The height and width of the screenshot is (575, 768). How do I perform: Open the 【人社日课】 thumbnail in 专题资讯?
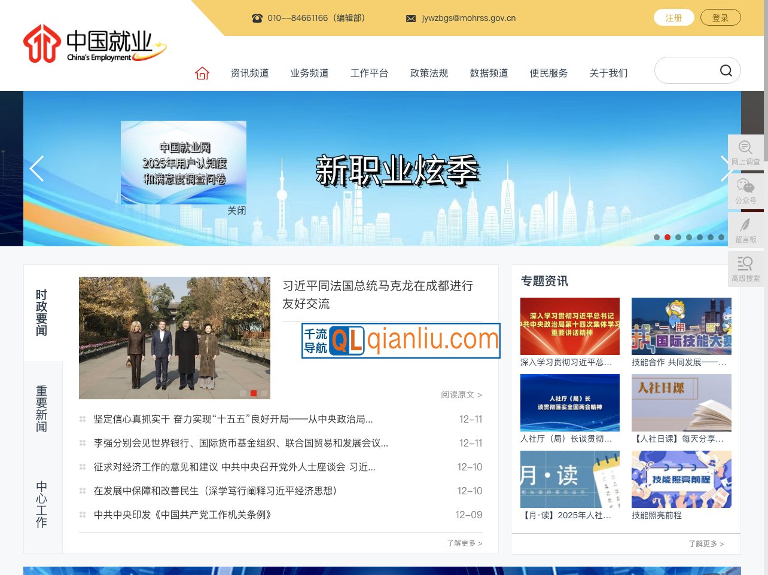tap(681, 402)
